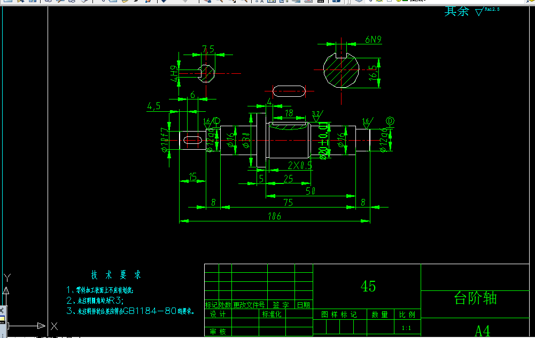Select technical note 3 mentioning GB1184-80
The height and width of the screenshot is (338, 535).
click(x=131, y=311)
